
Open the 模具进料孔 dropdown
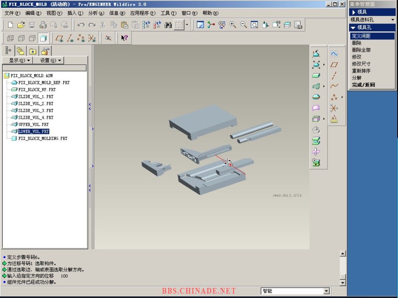click(372, 20)
